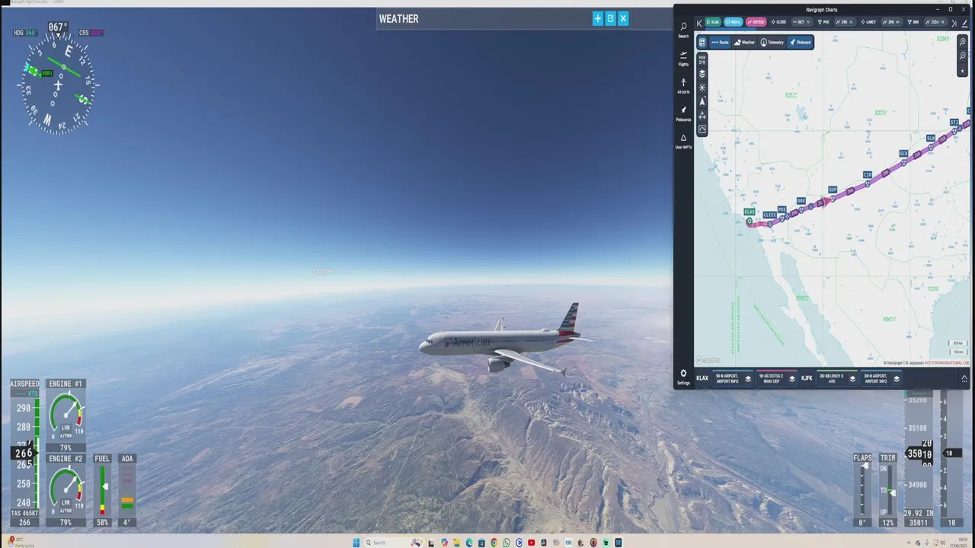Screen dimensions: 975x548
Task: Click the GCK waypoint on the map
Action: pos(903,154)
